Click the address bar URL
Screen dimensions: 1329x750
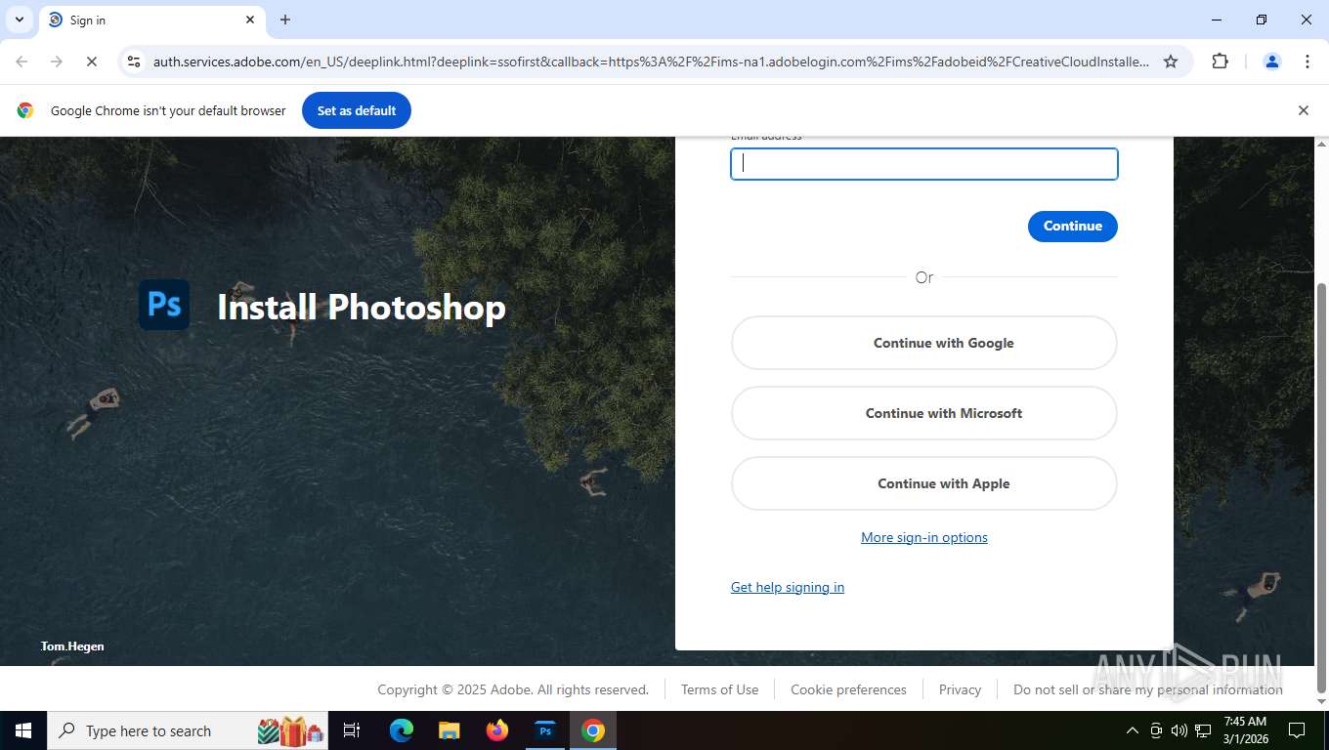click(x=651, y=62)
